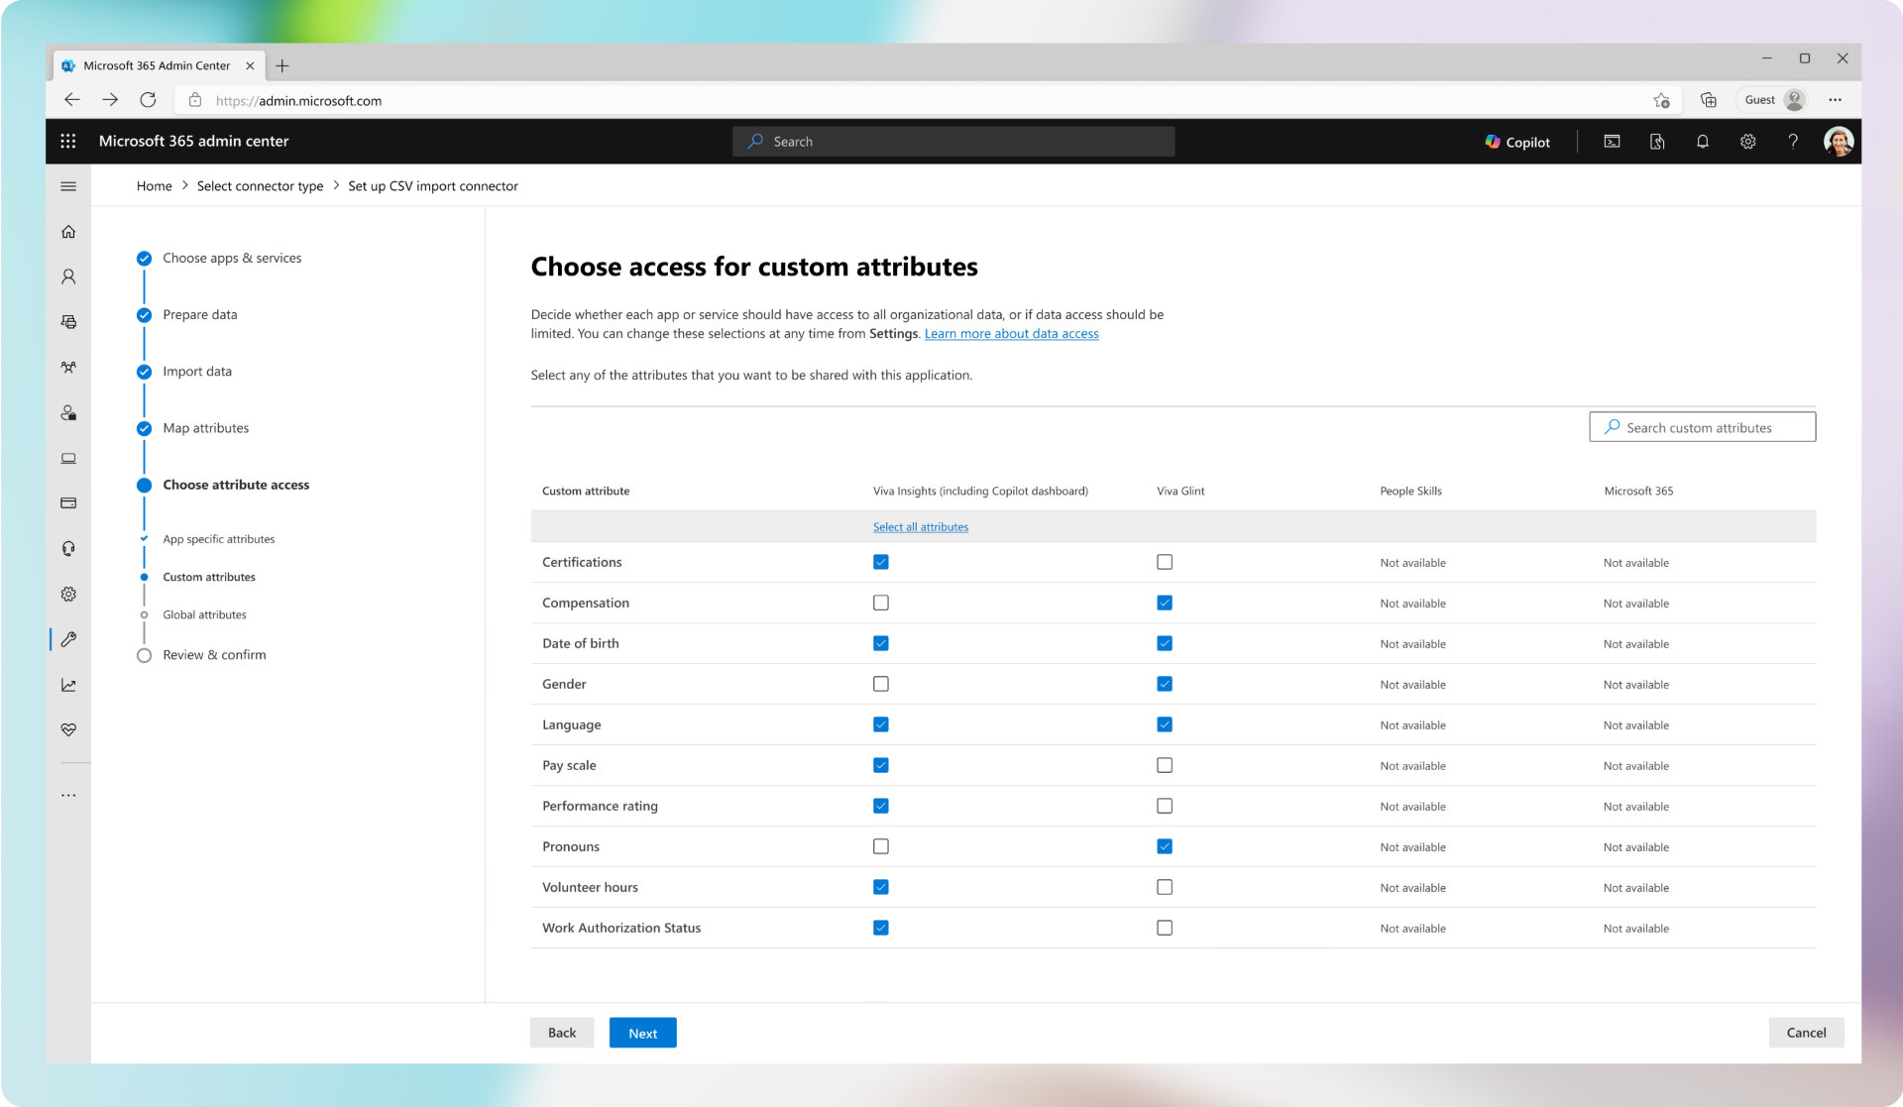Check Work Authorization Status for Viva Glint
Image resolution: width=1903 pixels, height=1107 pixels.
click(1165, 928)
